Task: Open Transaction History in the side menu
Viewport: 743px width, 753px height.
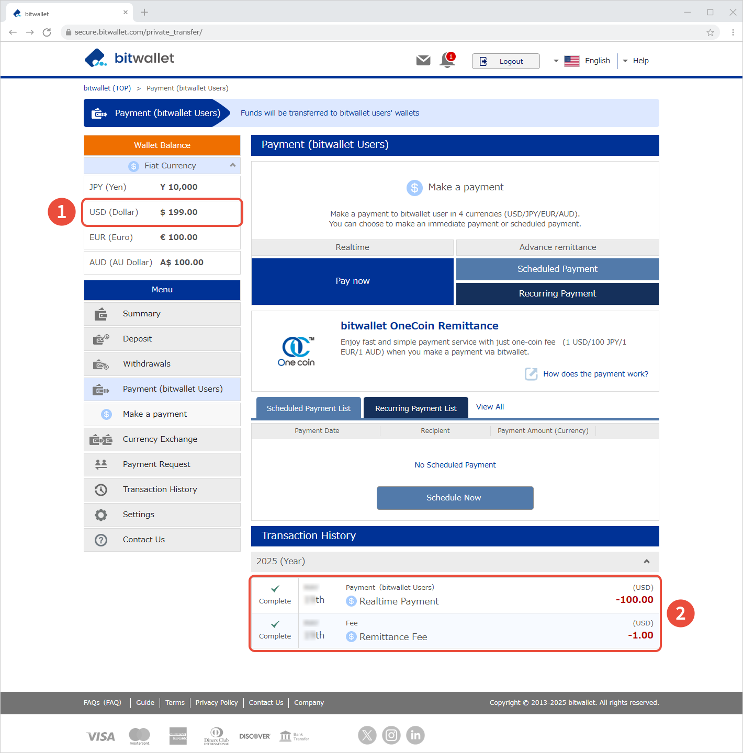Action: tap(162, 489)
